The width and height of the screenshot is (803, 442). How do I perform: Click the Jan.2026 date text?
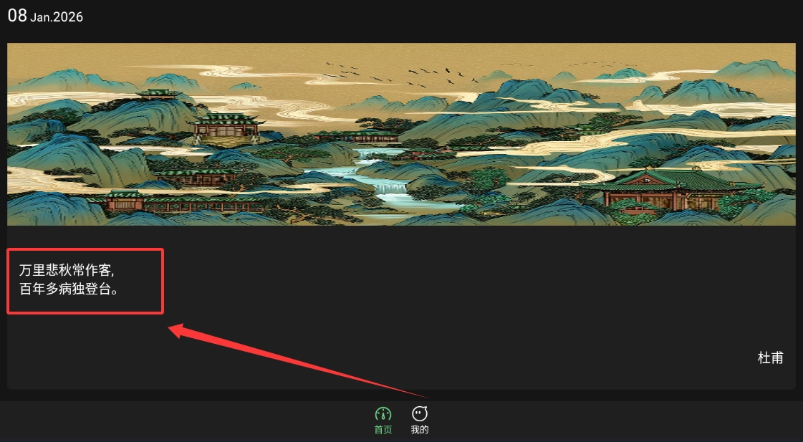[57, 17]
